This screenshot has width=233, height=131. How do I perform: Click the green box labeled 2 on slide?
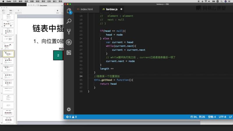click(x=58, y=55)
